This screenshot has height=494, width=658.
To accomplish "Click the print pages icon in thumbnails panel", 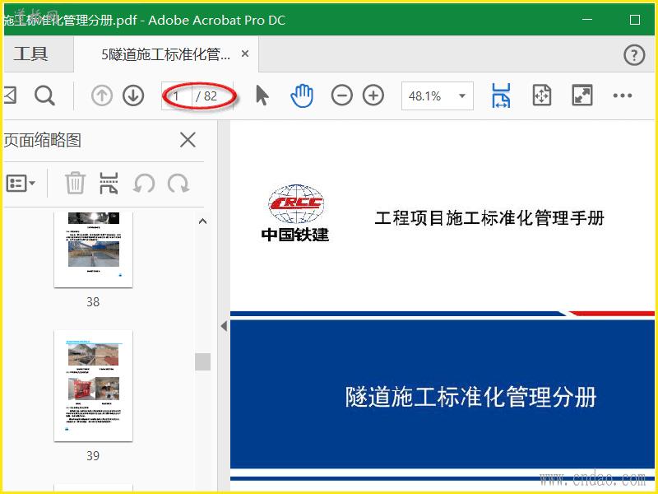I will [x=109, y=183].
